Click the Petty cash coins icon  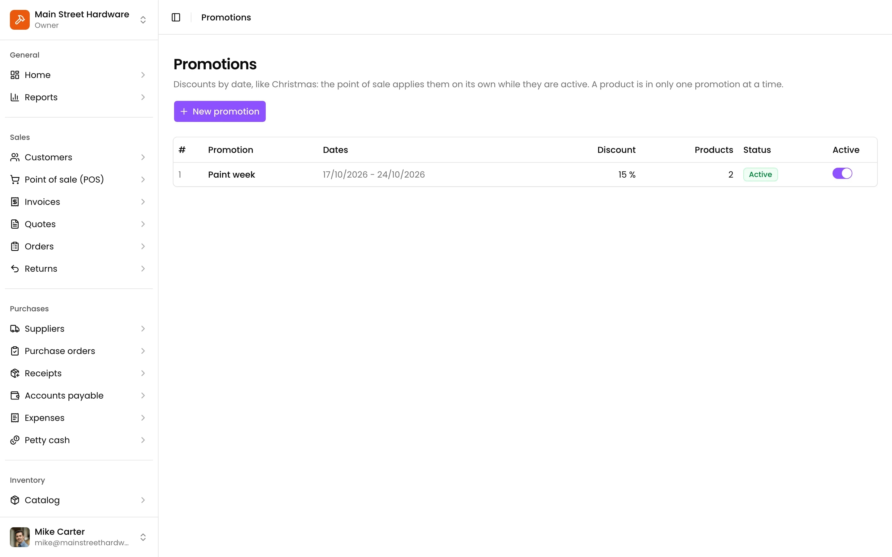coord(15,440)
